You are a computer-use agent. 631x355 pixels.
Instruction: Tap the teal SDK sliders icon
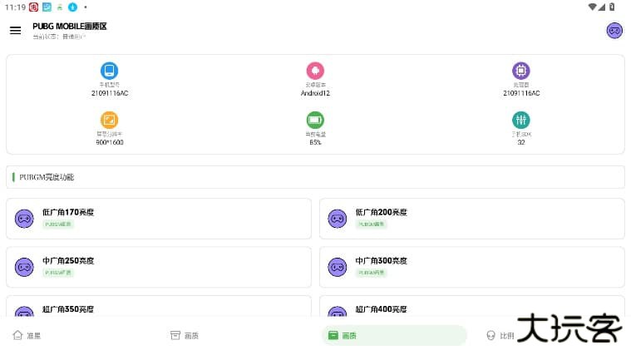521,120
